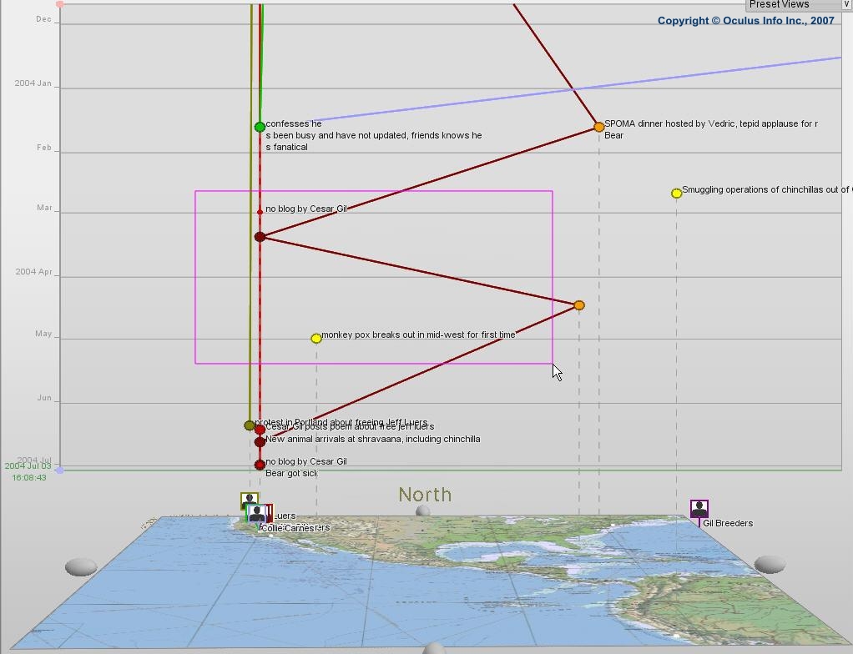The height and width of the screenshot is (654, 853).
Task: Select the green 'confesses he' event node
Action: coord(260,127)
